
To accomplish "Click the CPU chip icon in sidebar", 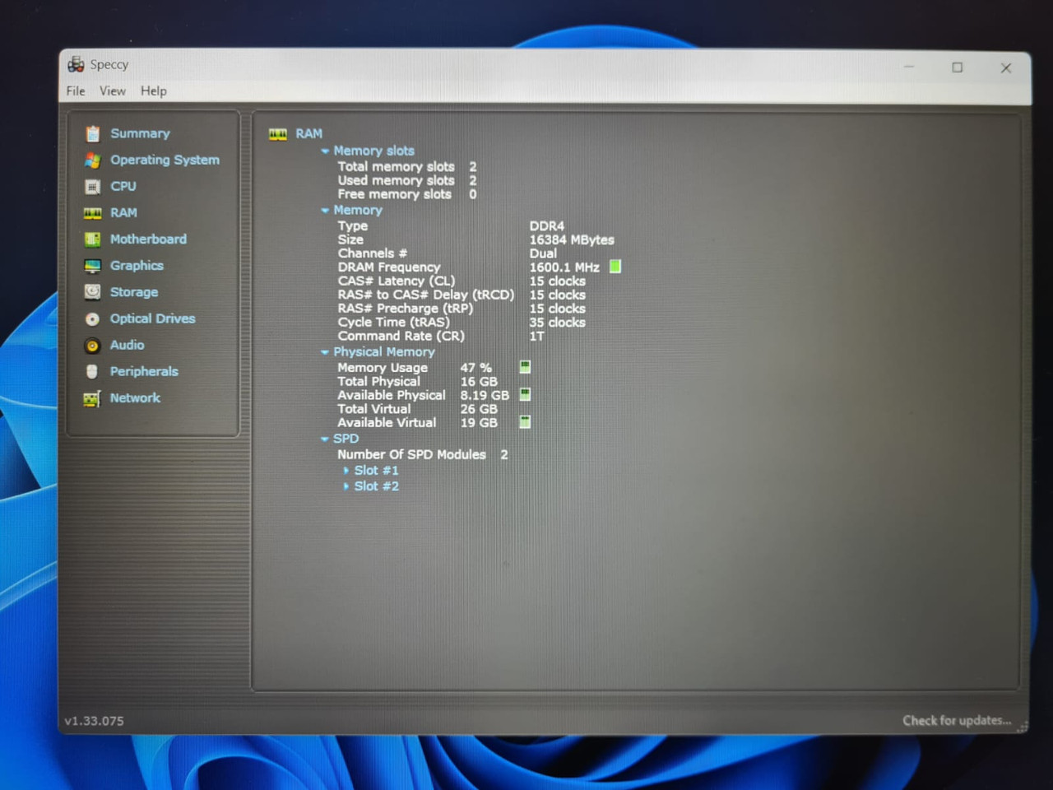I will coord(92,187).
